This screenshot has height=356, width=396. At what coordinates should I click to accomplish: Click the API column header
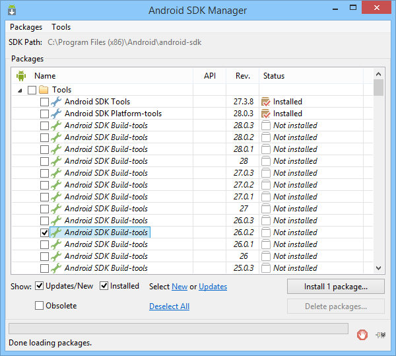[210, 76]
